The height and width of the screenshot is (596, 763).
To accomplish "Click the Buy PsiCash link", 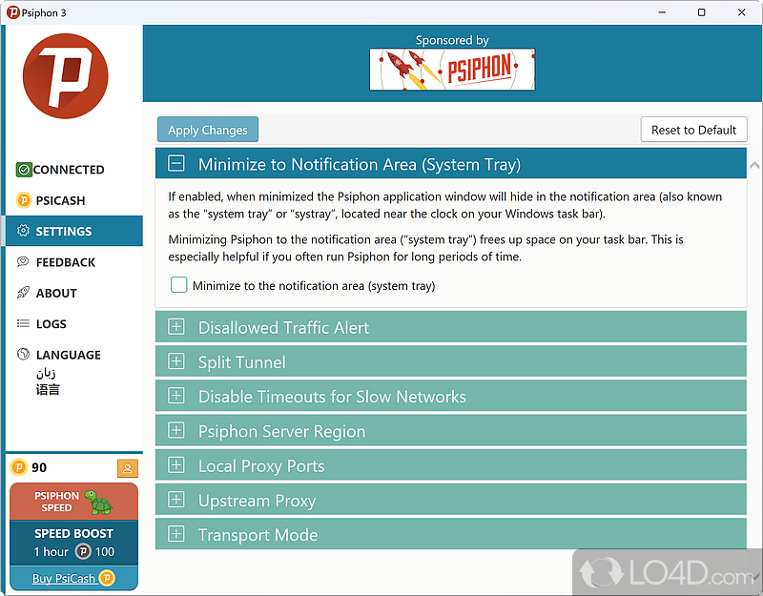I will (63, 578).
